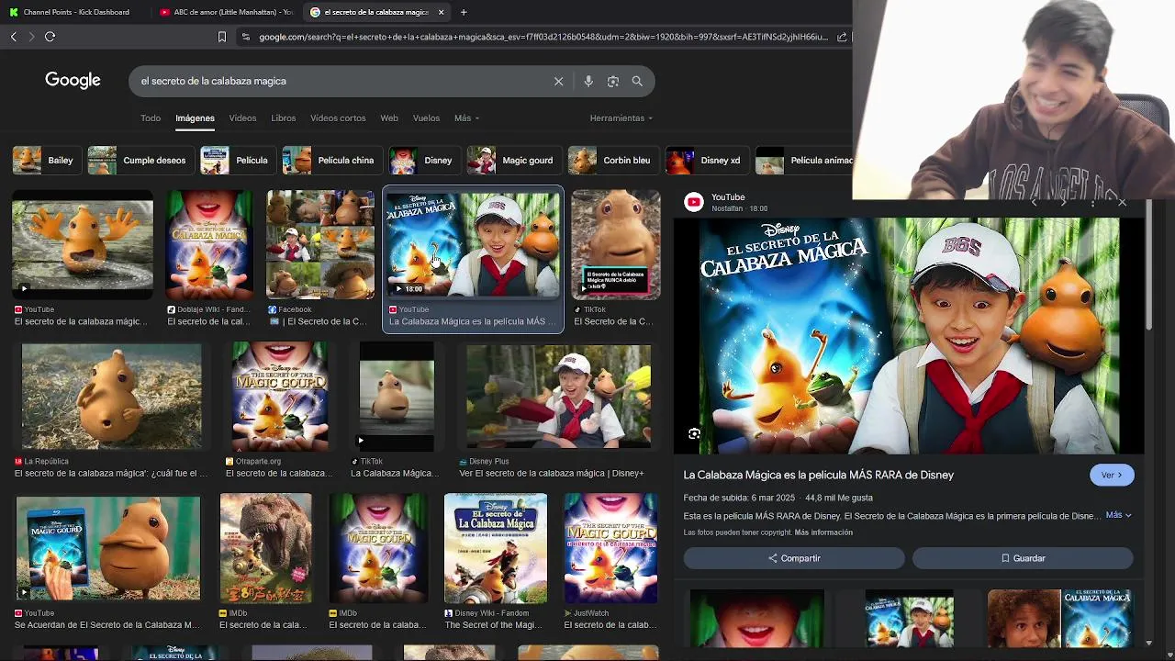Click the Lens search icon on the preview image
The height and width of the screenshot is (661, 1175).
[695, 433]
